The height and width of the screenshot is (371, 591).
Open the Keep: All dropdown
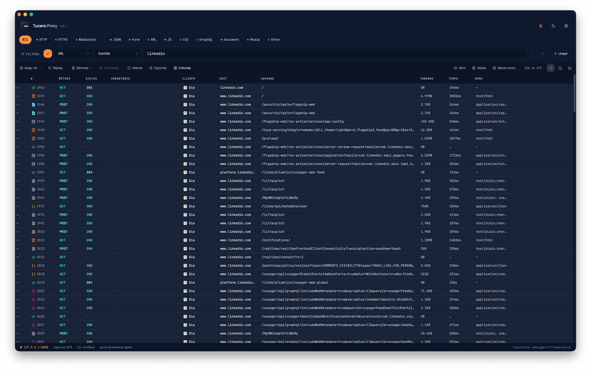point(30,68)
